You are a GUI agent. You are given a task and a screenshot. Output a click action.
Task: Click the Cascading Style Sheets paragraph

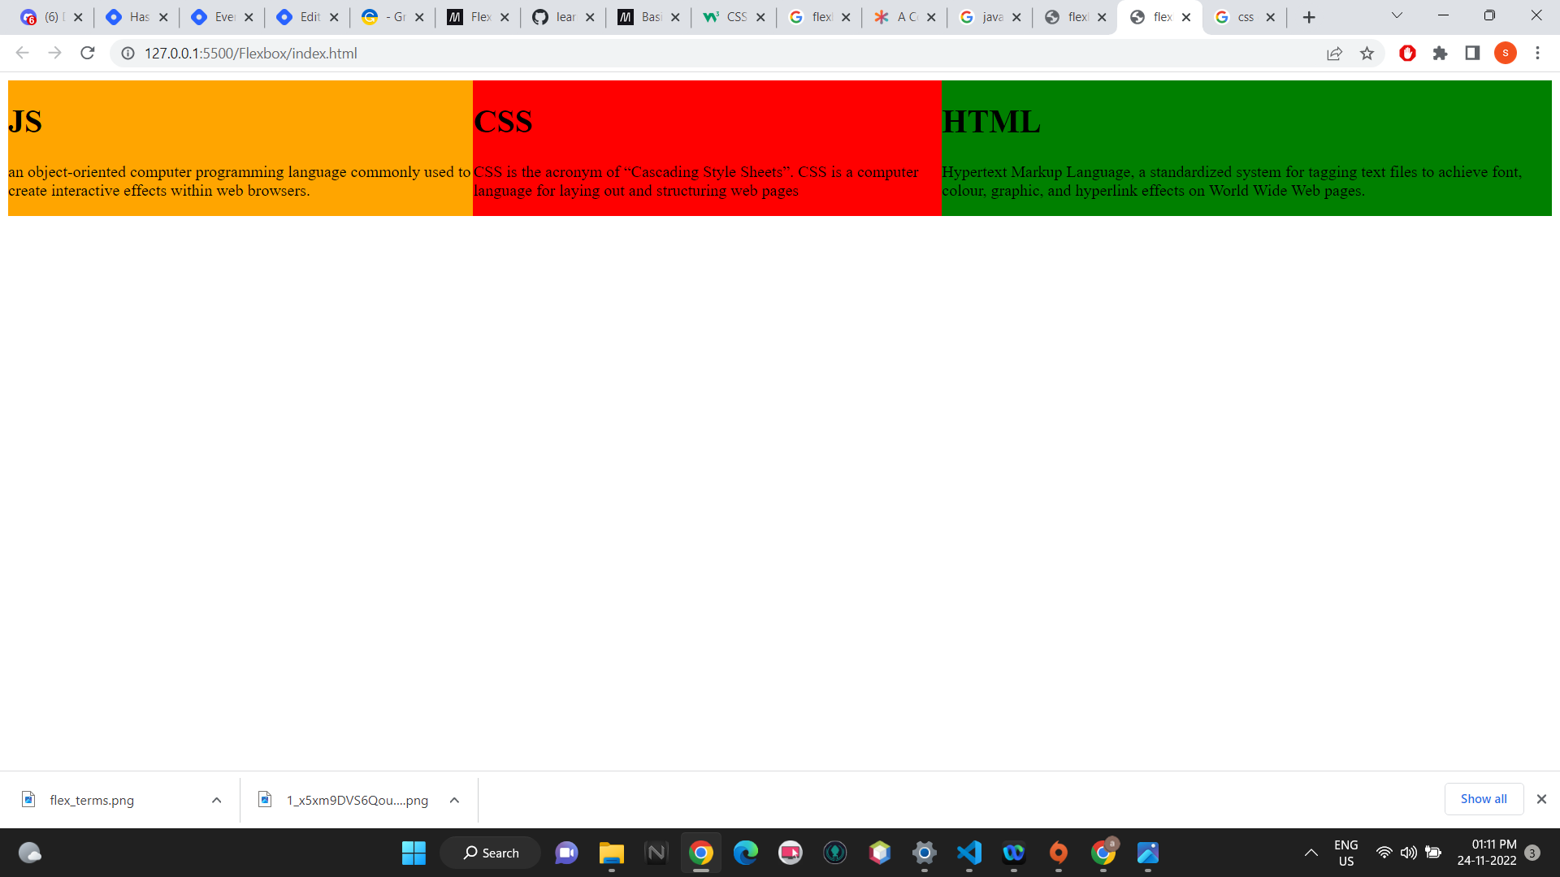tap(696, 181)
